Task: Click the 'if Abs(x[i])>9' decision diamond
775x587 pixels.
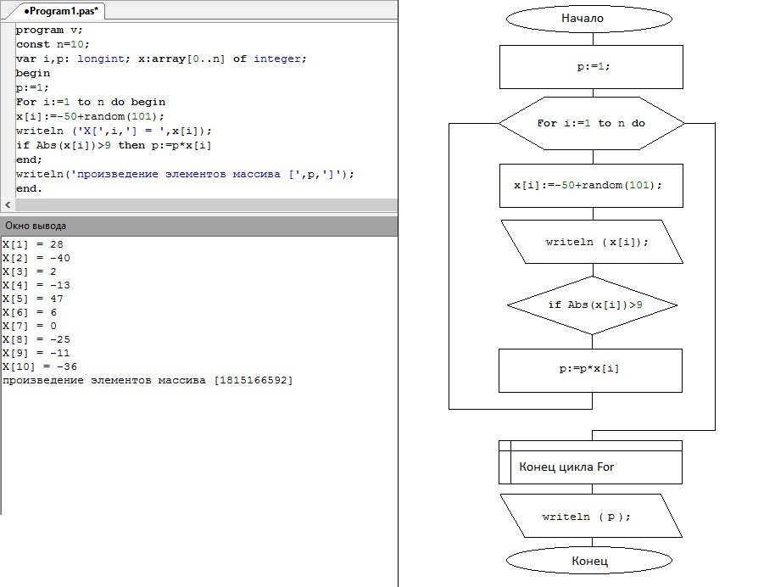Action: 592,305
